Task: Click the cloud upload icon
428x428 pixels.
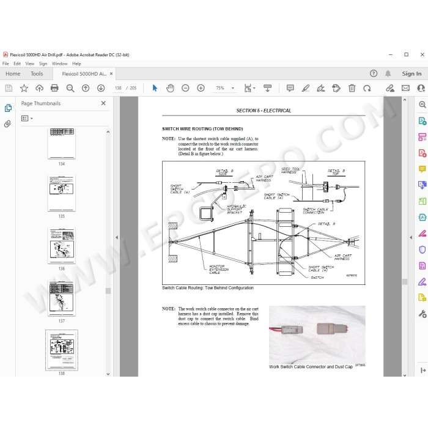Action: 39,88
